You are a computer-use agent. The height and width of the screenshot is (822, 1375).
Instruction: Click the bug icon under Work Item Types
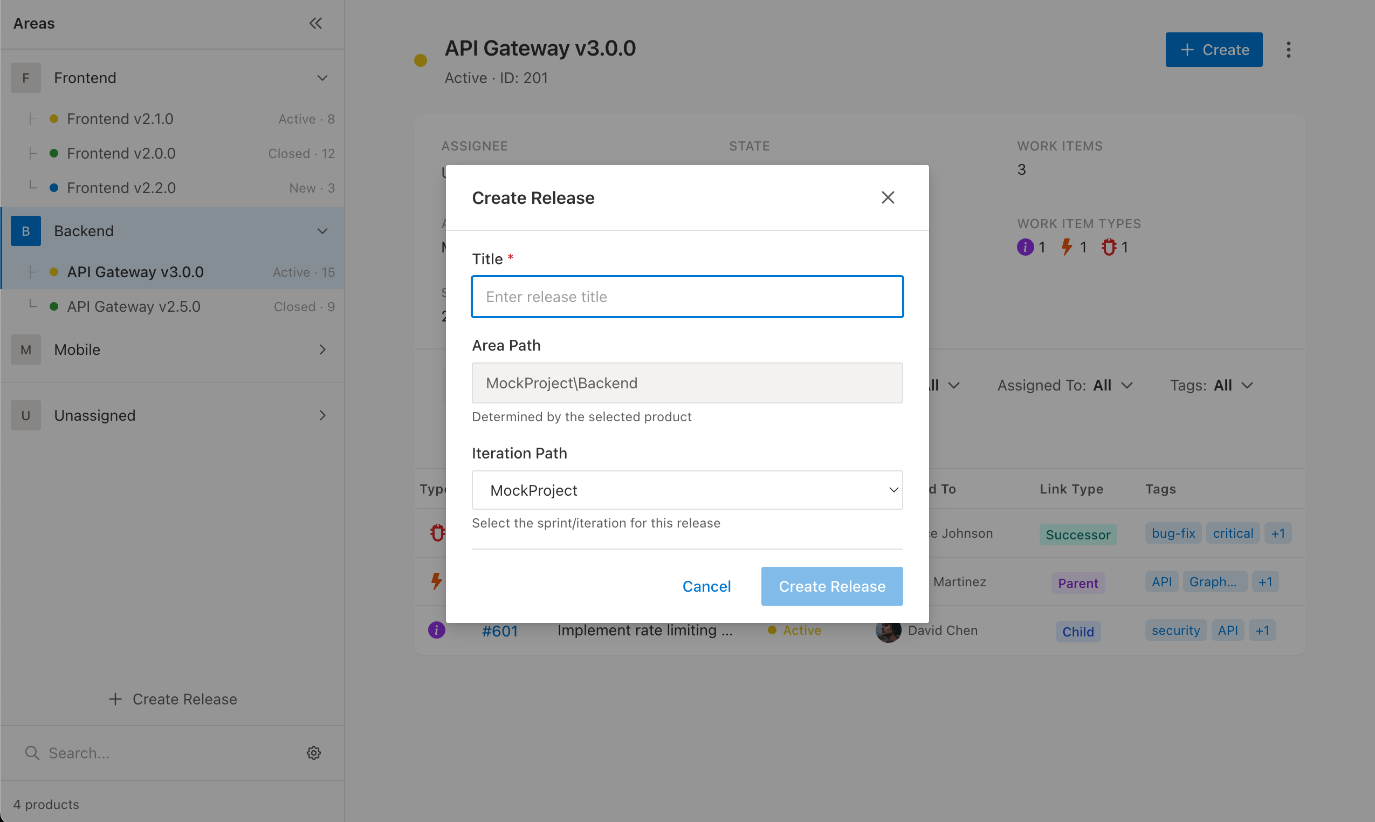tap(1110, 247)
